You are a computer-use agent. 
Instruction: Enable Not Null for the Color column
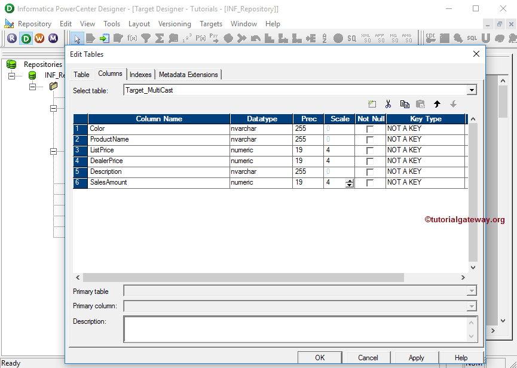(369, 128)
